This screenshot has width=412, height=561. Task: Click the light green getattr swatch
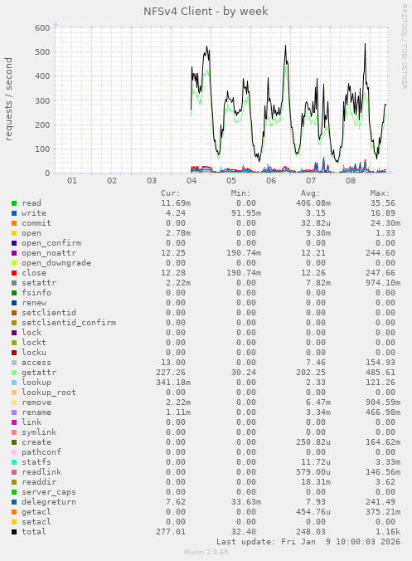(x=14, y=373)
